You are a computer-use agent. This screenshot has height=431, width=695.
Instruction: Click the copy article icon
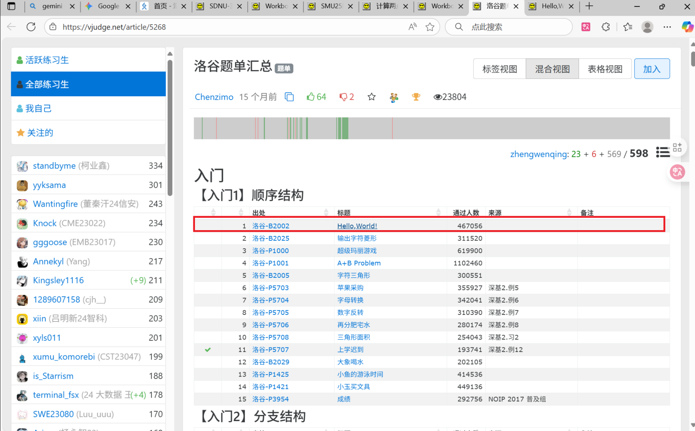coord(289,97)
